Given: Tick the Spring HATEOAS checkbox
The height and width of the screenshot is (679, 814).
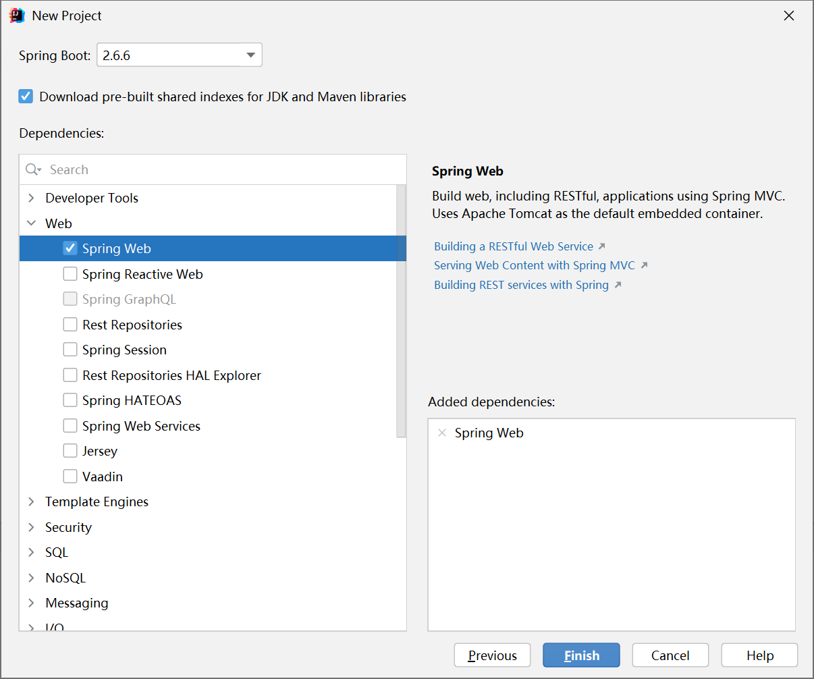Looking at the screenshot, I should tap(70, 400).
